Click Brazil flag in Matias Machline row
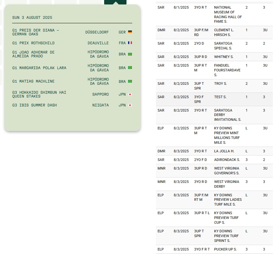This screenshot has width=276, height=254. (130, 81)
